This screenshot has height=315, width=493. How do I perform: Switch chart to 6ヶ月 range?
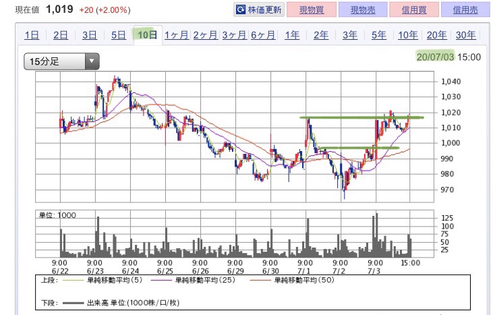[263, 35]
